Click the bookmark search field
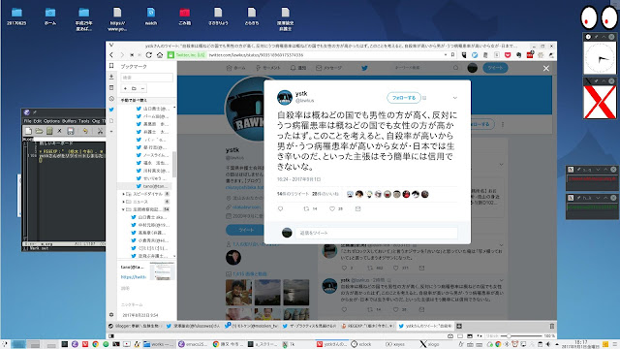This screenshot has height=349, width=620. pyautogui.click(x=146, y=78)
